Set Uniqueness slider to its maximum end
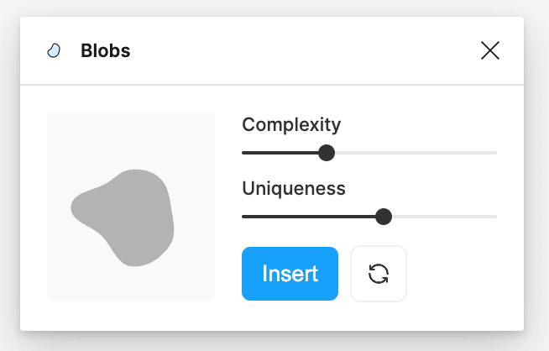The image size is (549, 351). [496, 217]
